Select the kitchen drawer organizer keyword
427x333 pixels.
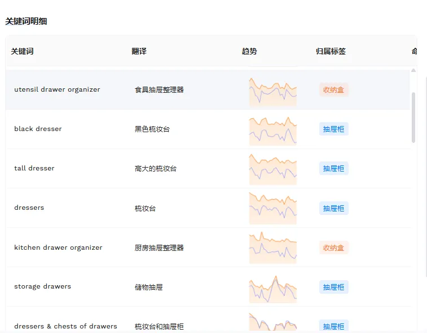click(x=58, y=247)
